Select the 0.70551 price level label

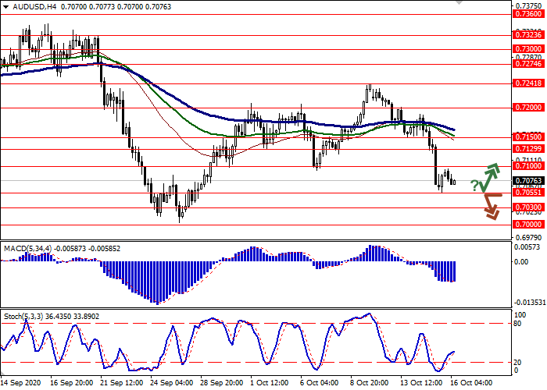click(528, 193)
